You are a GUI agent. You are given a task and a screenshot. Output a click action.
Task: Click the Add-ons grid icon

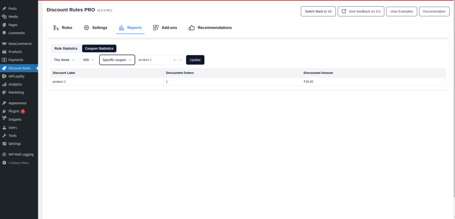[x=156, y=27]
